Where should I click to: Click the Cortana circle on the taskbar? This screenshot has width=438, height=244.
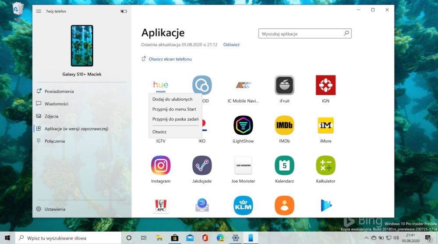[129, 238]
